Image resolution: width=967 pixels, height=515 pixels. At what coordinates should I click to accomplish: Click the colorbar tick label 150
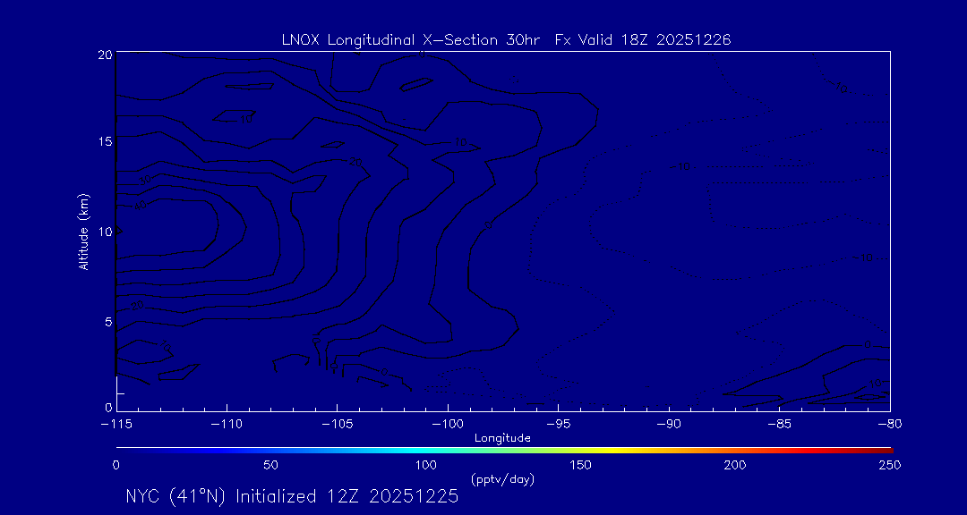581,465
